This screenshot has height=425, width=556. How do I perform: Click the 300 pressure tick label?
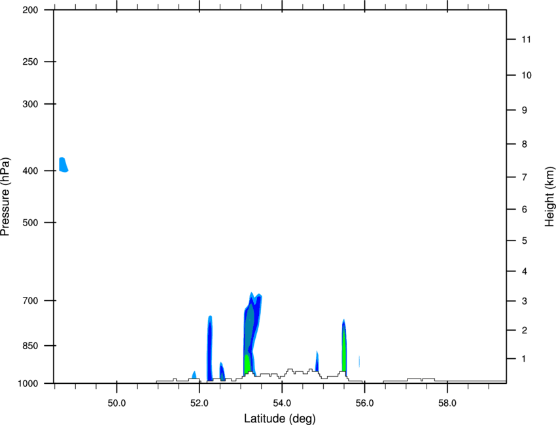[30, 104]
